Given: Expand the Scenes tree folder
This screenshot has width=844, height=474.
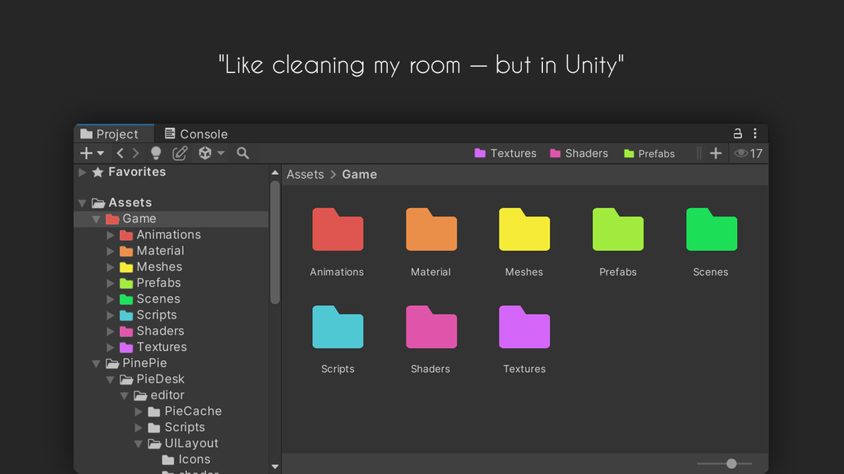Looking at the screenshot, I should pyautogui.click(x=110, y=300).
